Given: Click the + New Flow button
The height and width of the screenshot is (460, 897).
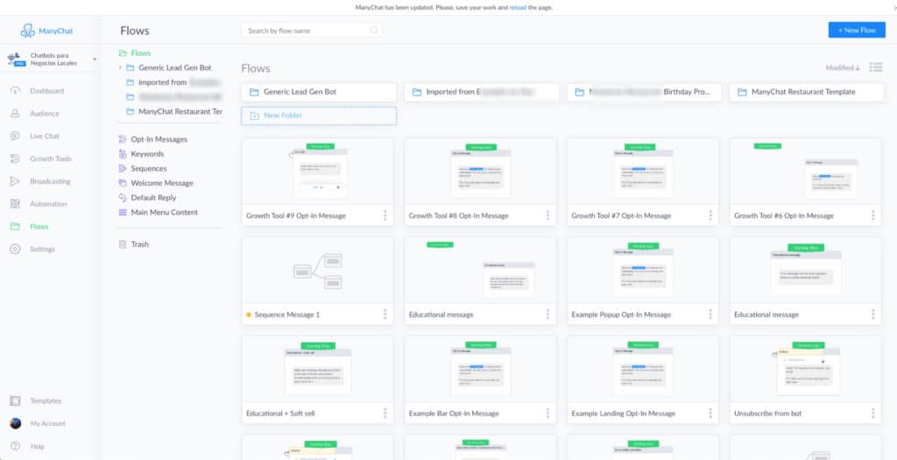Looking at the screenshot, I should coord(857,31).
